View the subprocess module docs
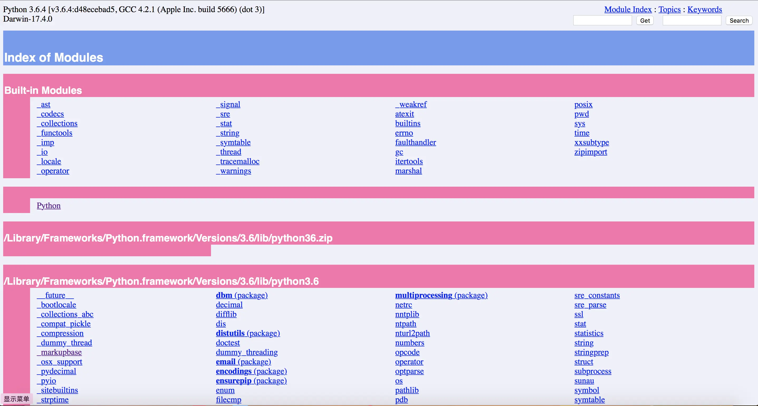The image size is (758, 406). pyautogui.click(x=593, y=371)
